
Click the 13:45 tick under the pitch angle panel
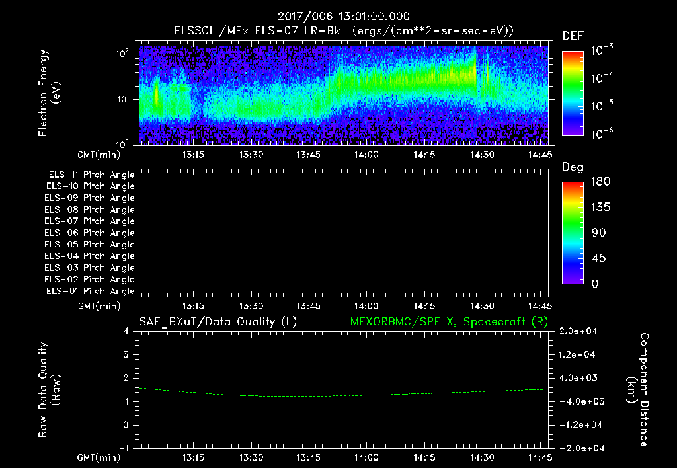(309, 307)
